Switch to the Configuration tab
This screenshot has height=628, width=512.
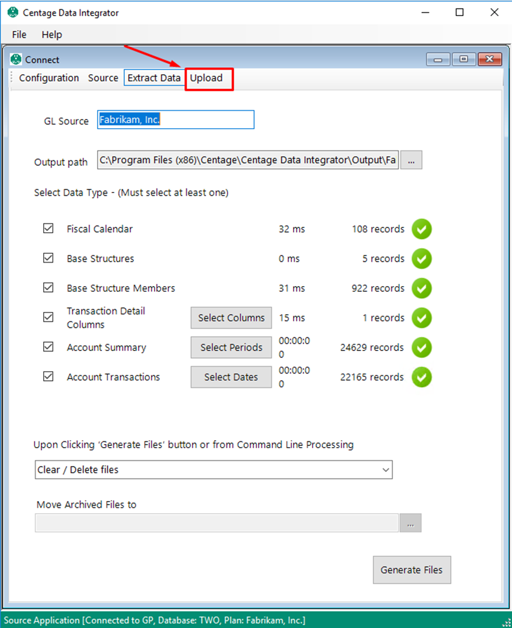coord(49,78)
